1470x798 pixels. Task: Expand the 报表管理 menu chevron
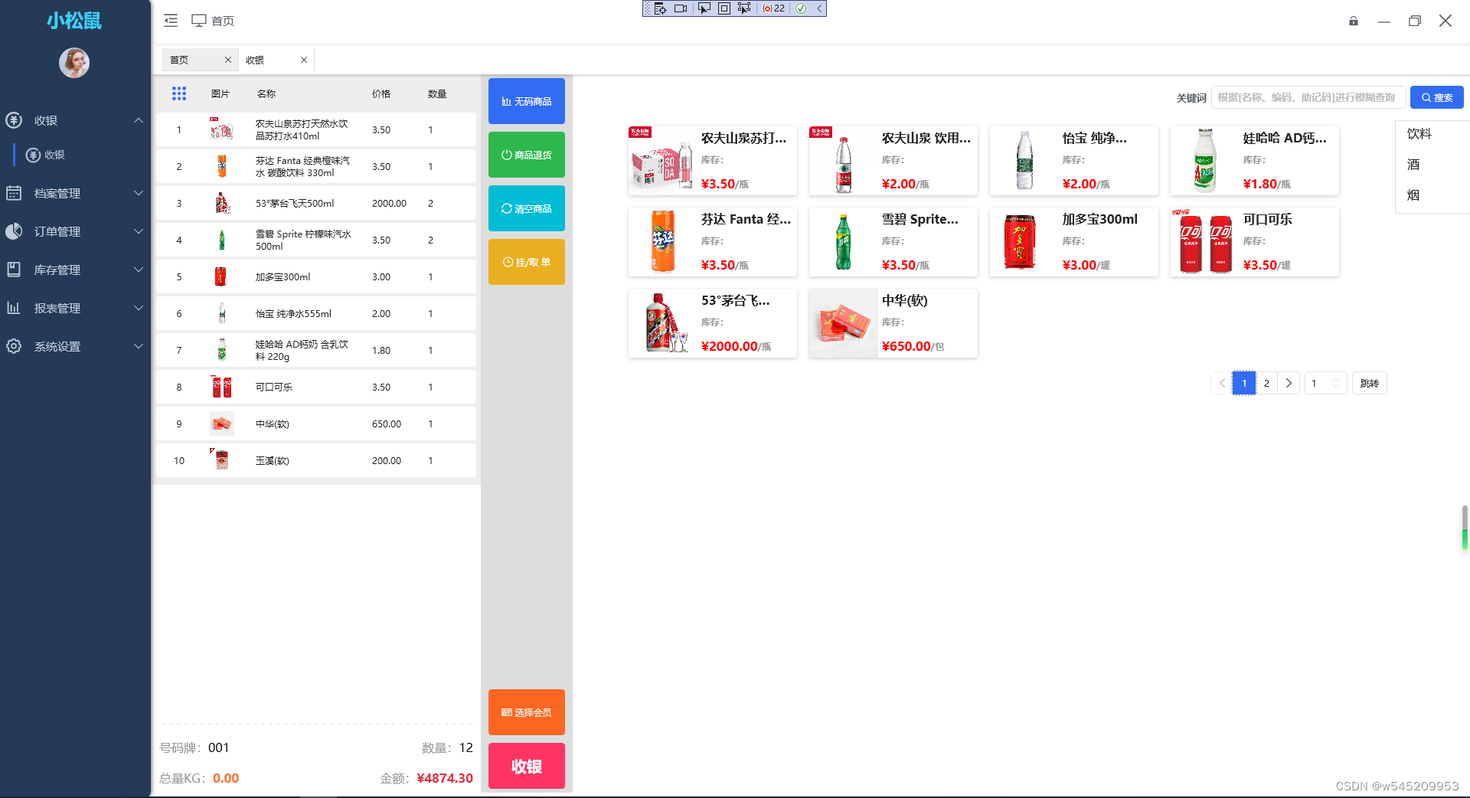click(139, 308)
